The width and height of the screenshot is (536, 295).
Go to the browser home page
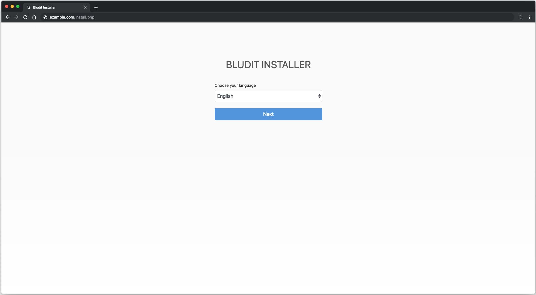(x=34, y=17)
